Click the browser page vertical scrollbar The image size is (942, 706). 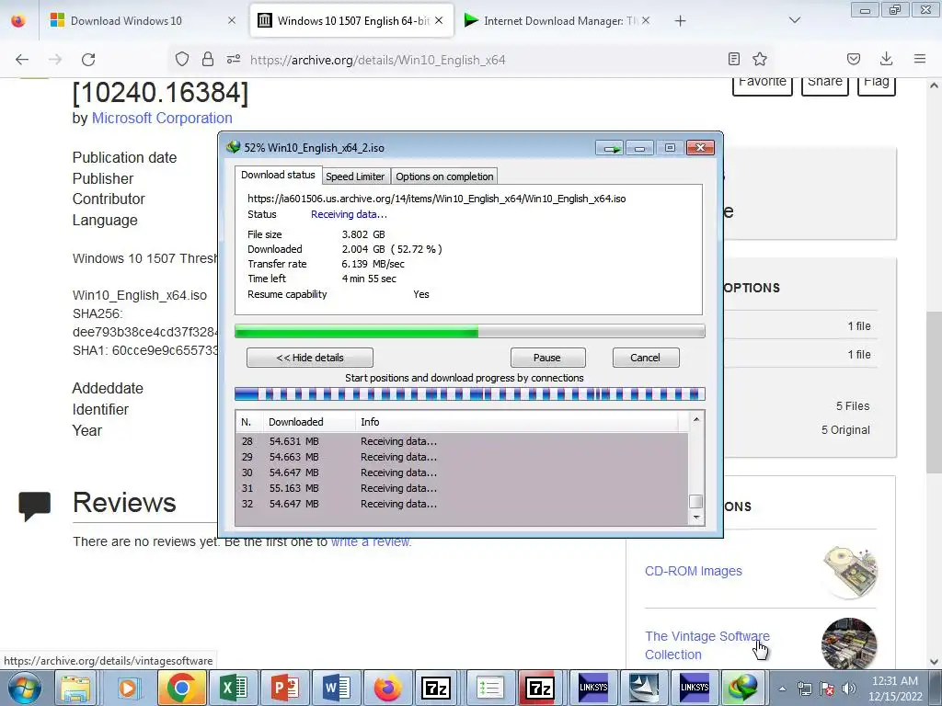pos(934,390)
